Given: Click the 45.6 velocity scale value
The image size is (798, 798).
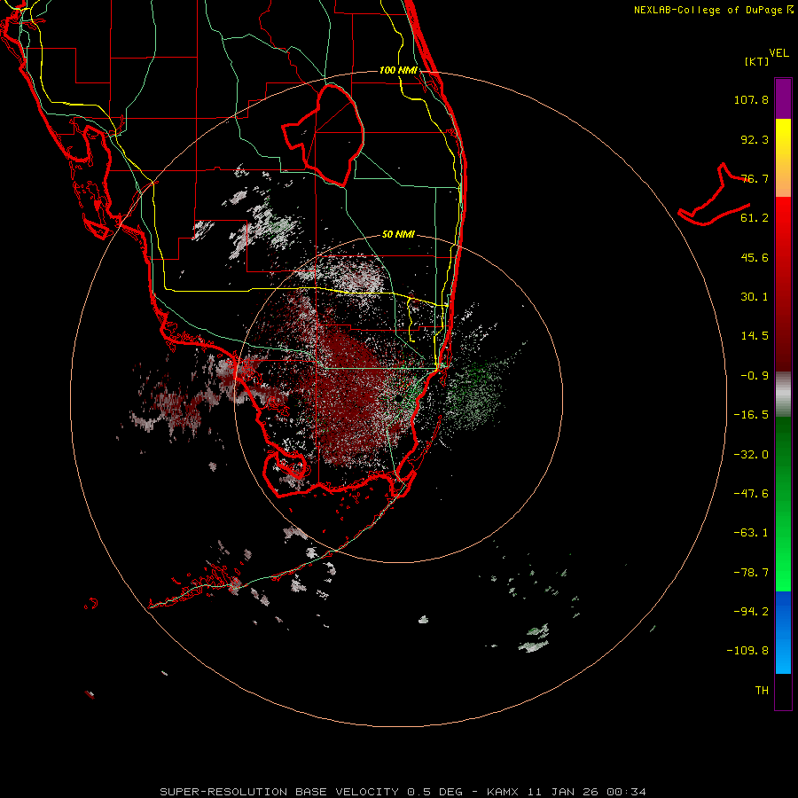Looking at the screenshot, I should (755, 257).
